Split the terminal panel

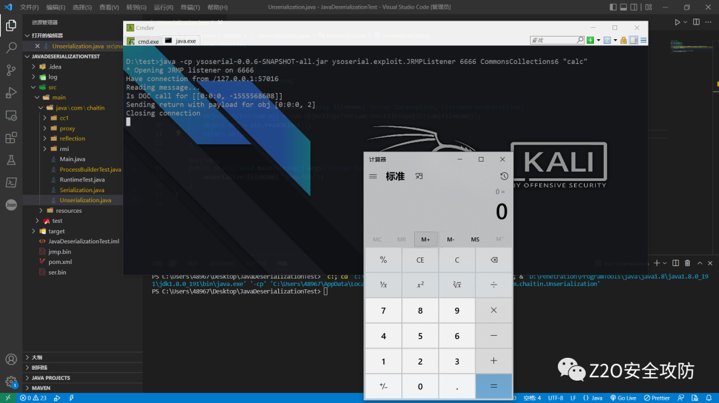(676, 263)
